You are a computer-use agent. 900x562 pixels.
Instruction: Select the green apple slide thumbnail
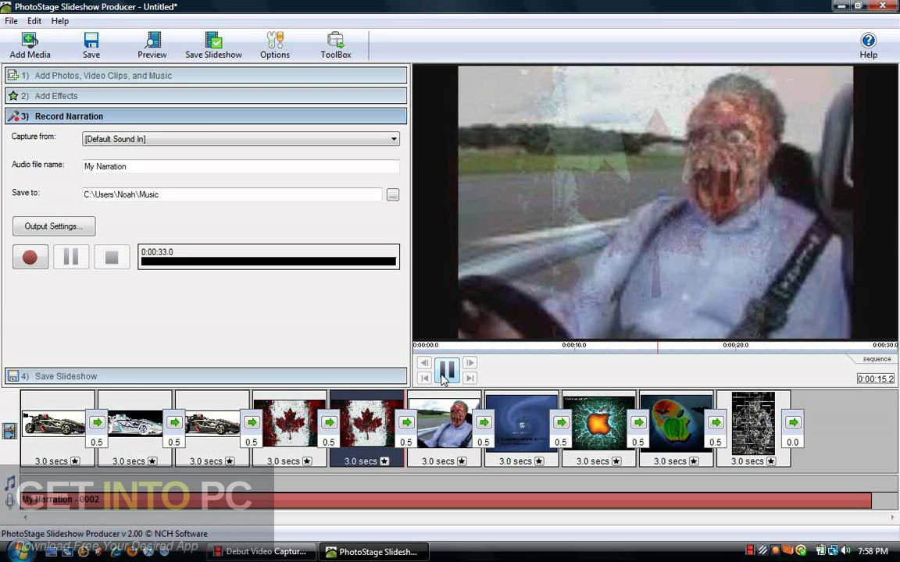[674, 425]
